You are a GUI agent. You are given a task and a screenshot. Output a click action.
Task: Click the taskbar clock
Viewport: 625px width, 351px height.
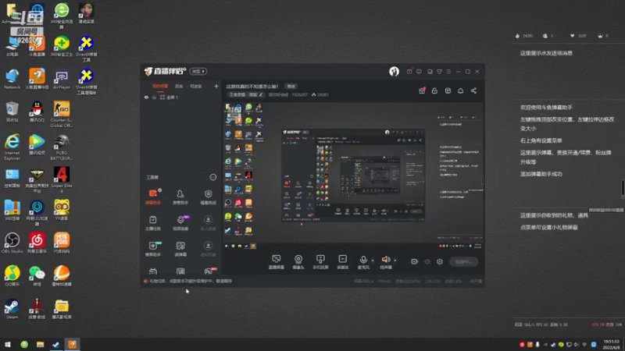click(612, 344)
